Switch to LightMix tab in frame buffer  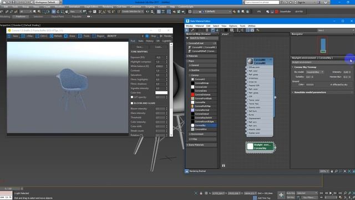[167, 41]
